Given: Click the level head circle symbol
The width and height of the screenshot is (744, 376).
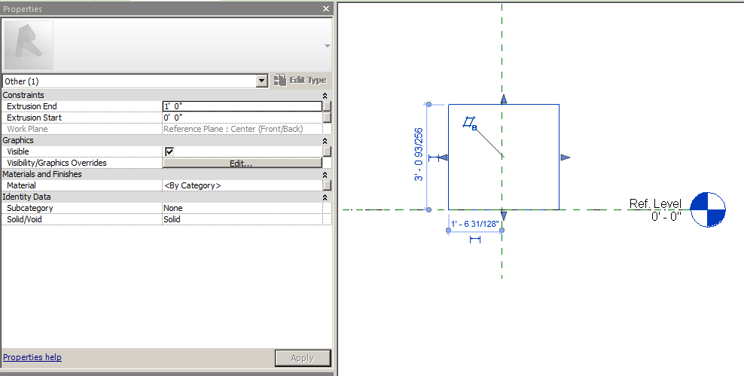Looking at the screenshot, I should pyautogui.click(x=707, y=209).
